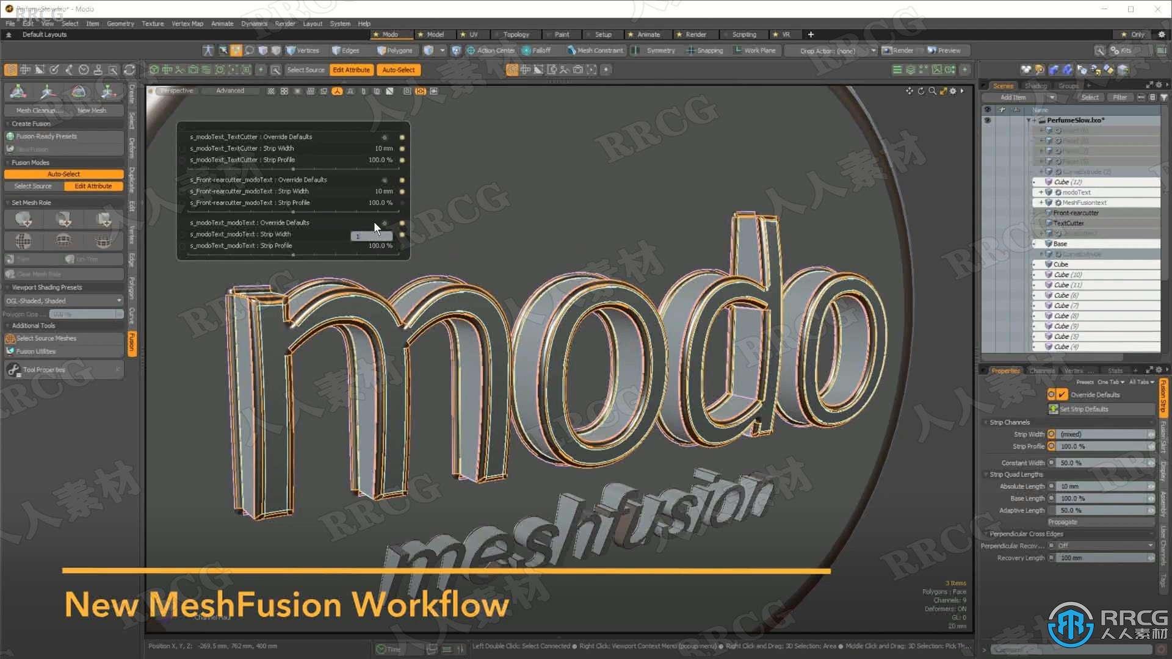This screenshot has width=1172, height=659.
Task: Toggle Snapping
Action: click(x=705, y=51)
